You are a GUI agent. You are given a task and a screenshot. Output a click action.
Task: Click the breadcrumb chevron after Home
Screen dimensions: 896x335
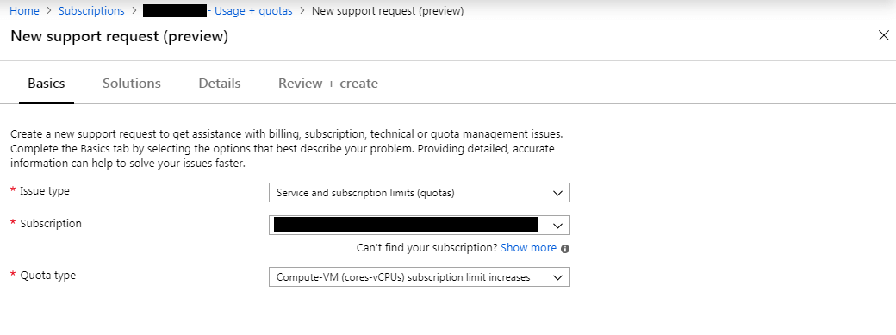point(48,11)
